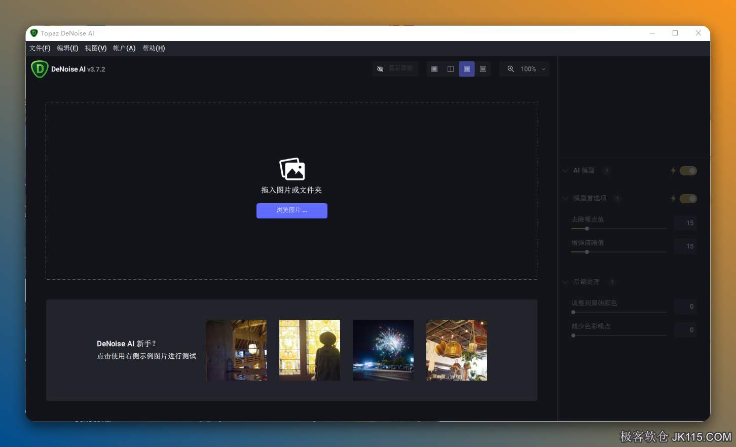Close the Topaz DeNoise AI window
This screenshot has width=736, height=447.
tap(698, 33)
